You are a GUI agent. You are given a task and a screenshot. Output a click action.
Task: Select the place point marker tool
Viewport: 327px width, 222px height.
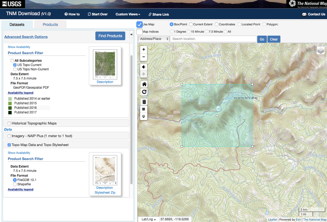[143, 117]
